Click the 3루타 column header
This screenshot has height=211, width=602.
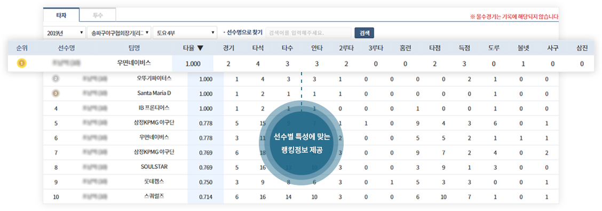click(x=376, y=48)
